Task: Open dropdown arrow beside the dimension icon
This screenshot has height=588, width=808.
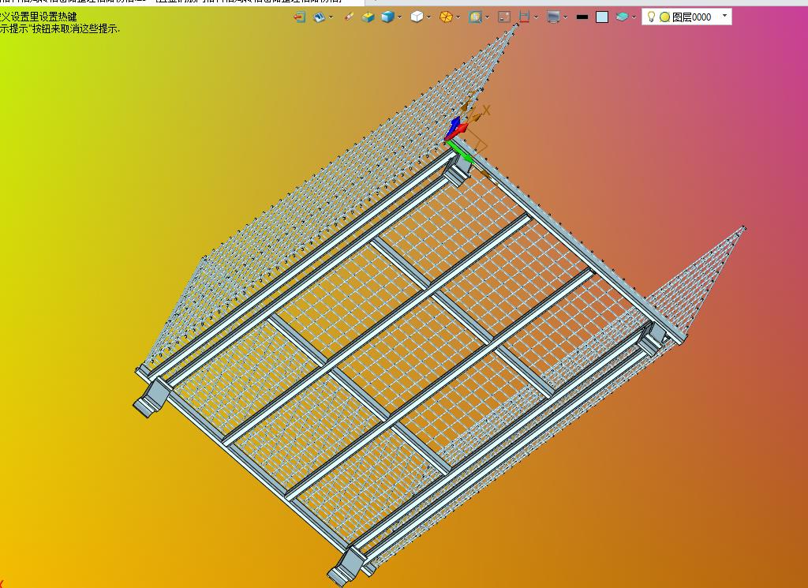Action: [536, 17]
